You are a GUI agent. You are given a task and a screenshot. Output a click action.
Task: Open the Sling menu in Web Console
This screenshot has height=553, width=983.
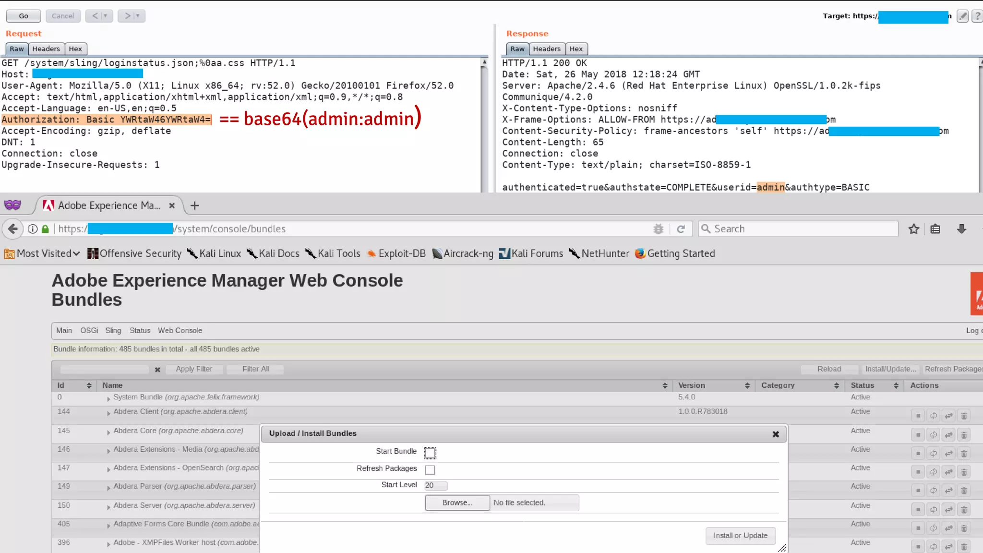click(x=113, y=330)
